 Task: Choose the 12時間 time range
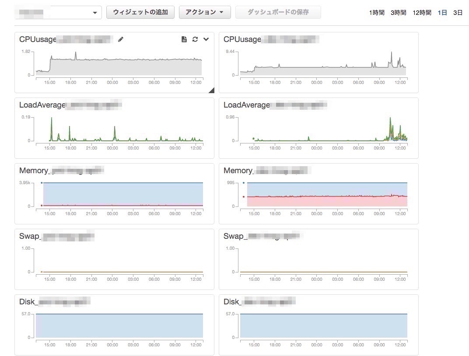click(x=422, y=13)
